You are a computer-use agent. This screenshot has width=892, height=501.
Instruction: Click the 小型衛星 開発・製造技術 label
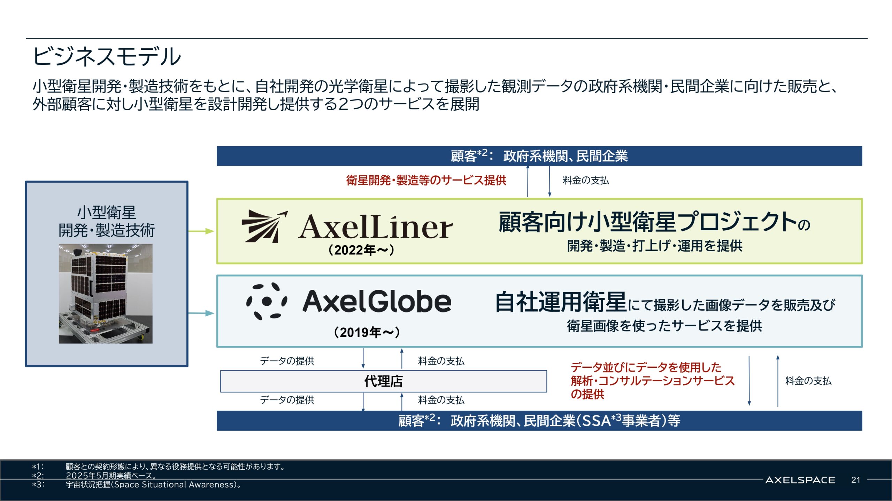coord(107,221)
